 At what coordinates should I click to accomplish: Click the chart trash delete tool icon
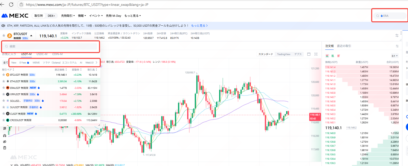click(5, 148)
